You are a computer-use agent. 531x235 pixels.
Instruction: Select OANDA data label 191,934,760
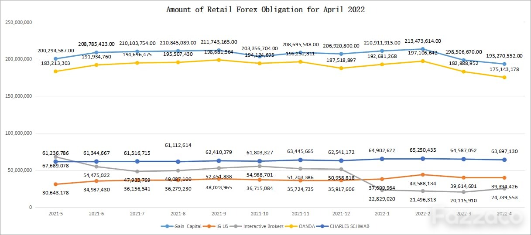point(96,57)
